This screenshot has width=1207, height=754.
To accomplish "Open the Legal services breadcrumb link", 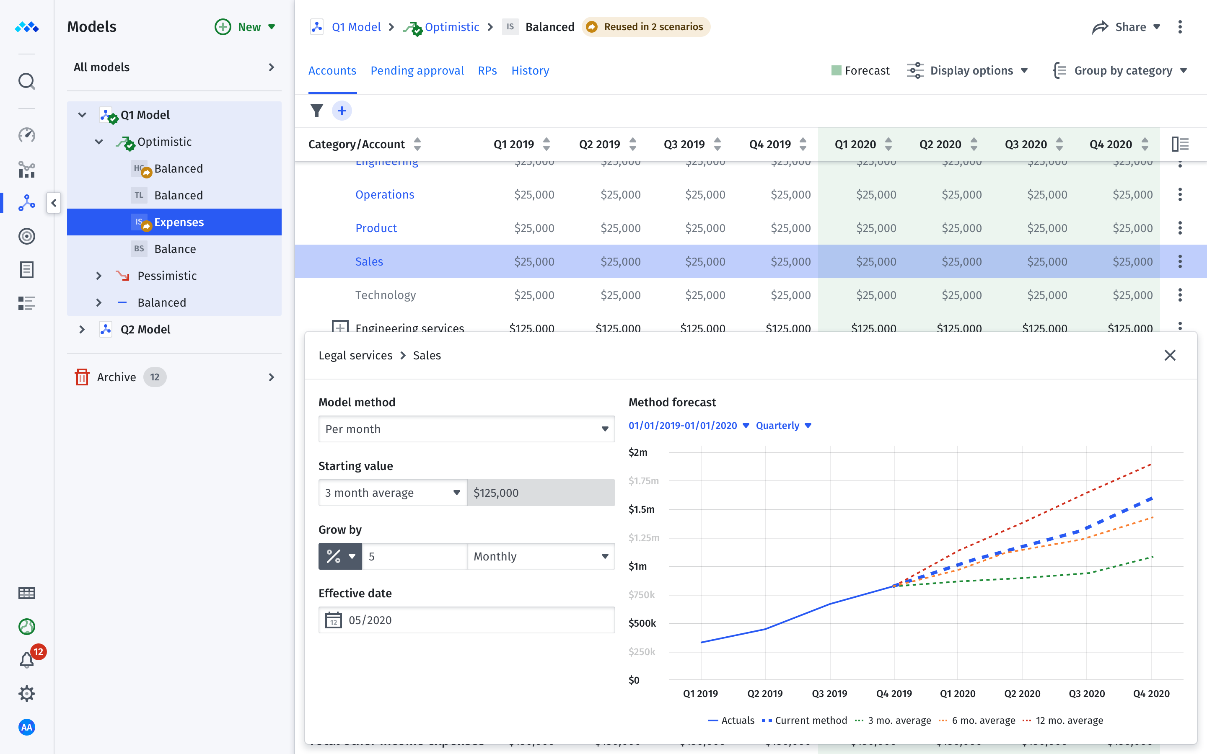I will point(356,355).
